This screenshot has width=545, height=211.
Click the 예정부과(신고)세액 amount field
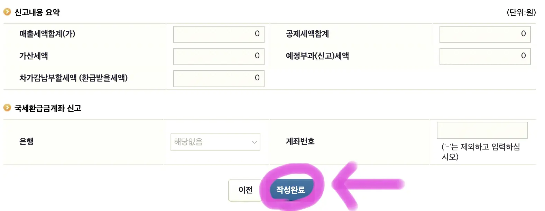(484, 56)
